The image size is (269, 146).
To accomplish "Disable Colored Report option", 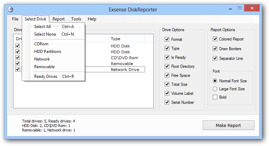I will tap(215, 39).
